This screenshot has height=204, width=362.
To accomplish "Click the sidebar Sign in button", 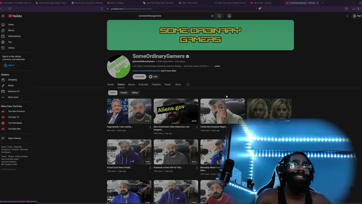I will 9,65.
